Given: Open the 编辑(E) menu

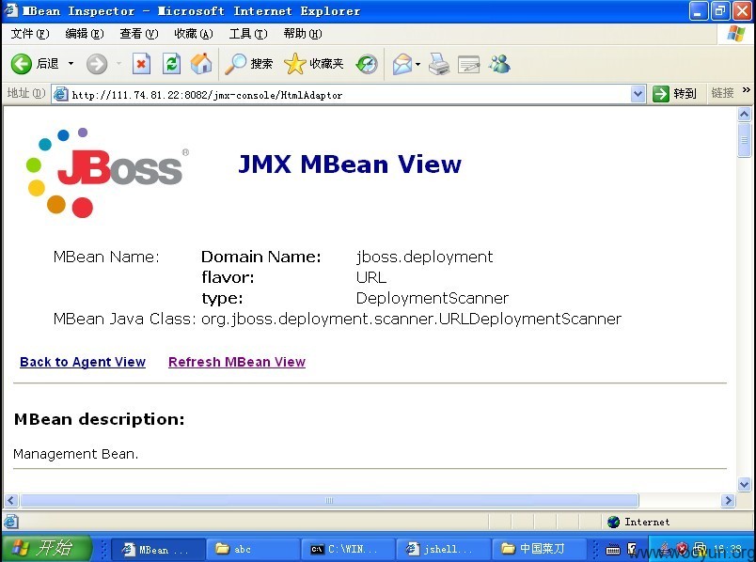Looking at the screenshot, I should (85, 34).
